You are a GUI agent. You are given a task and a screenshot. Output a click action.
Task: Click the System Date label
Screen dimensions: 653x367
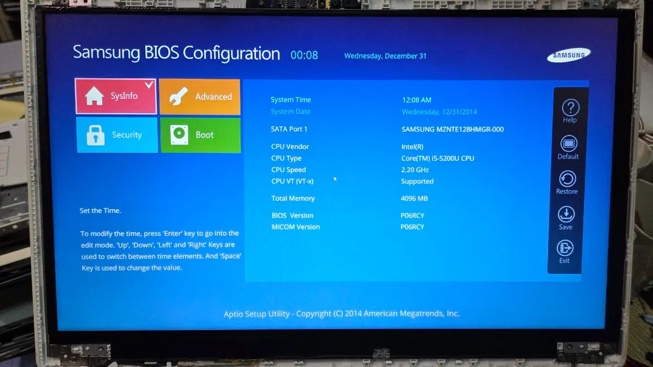click(291, 112)
